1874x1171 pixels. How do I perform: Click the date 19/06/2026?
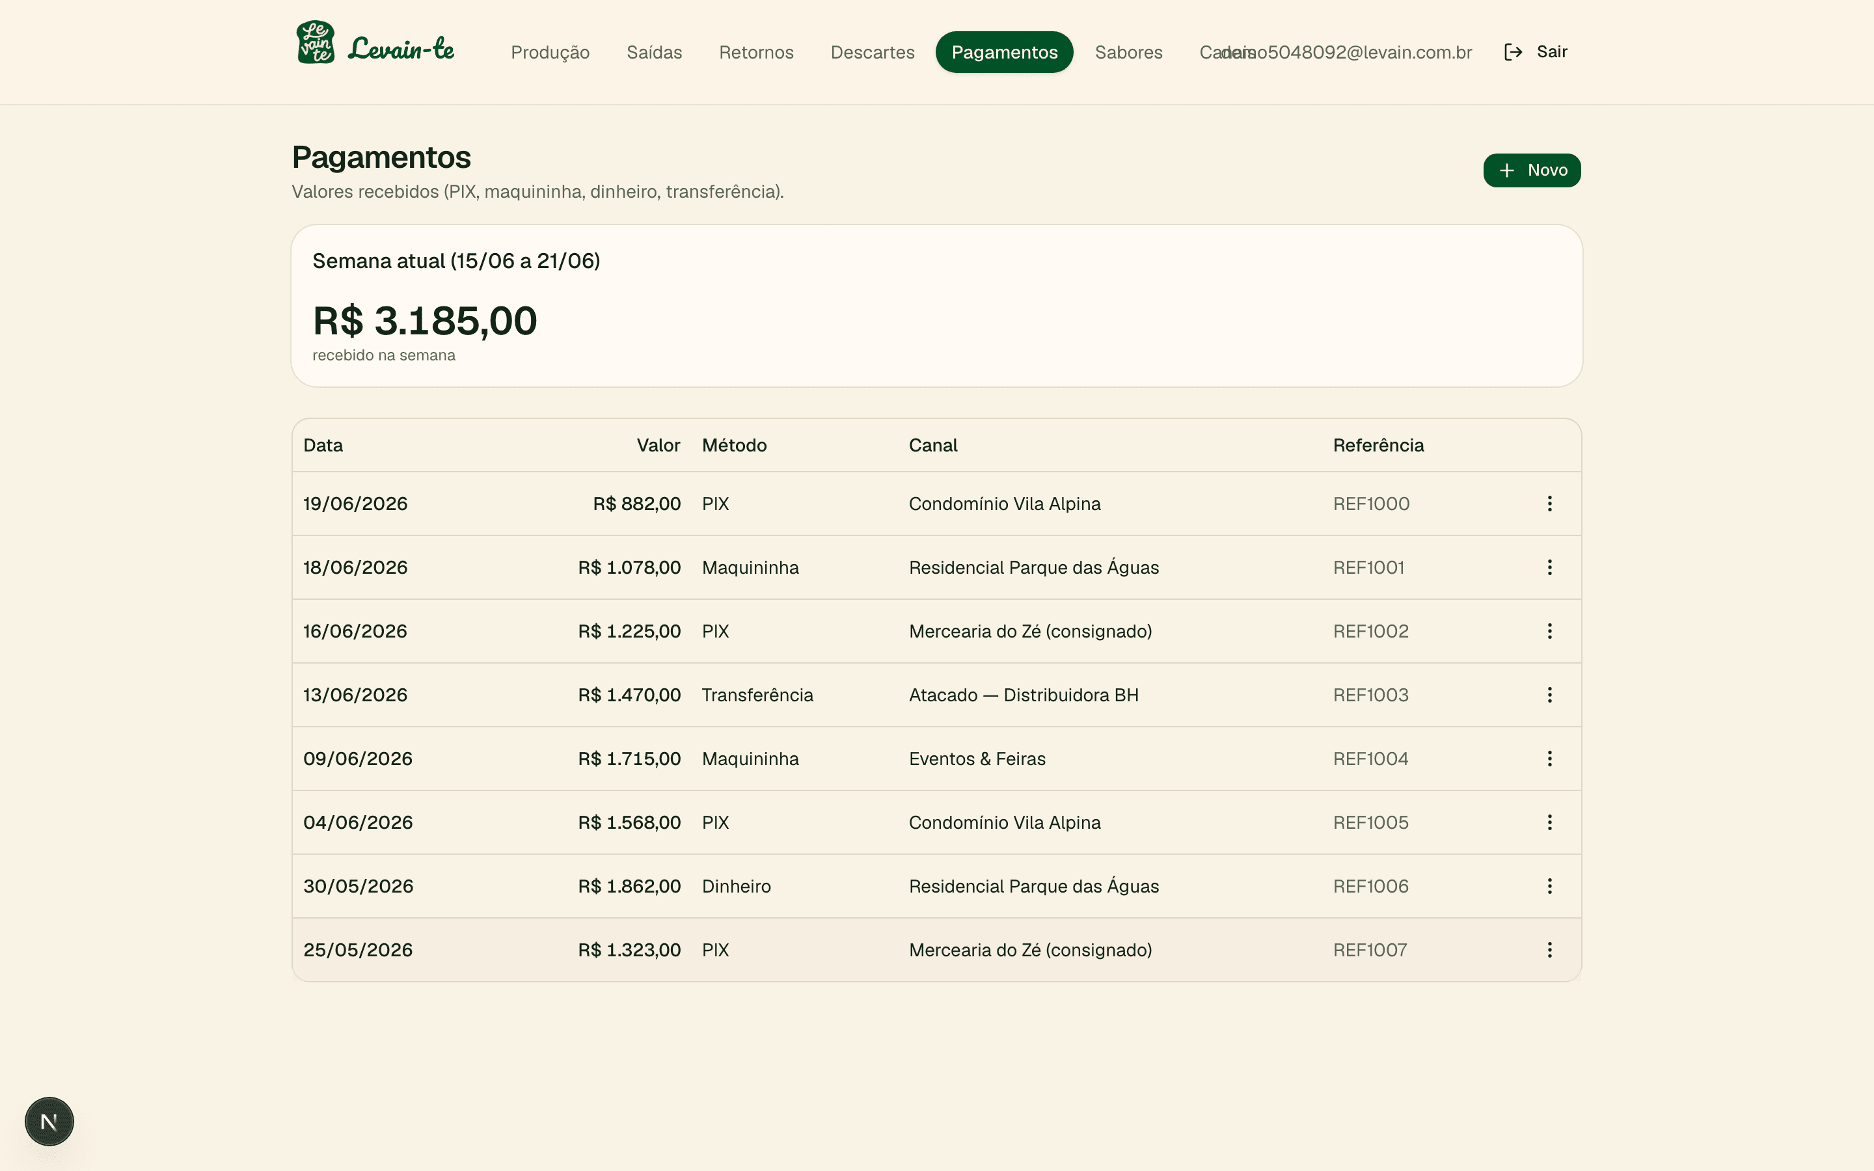coord(355,504)
